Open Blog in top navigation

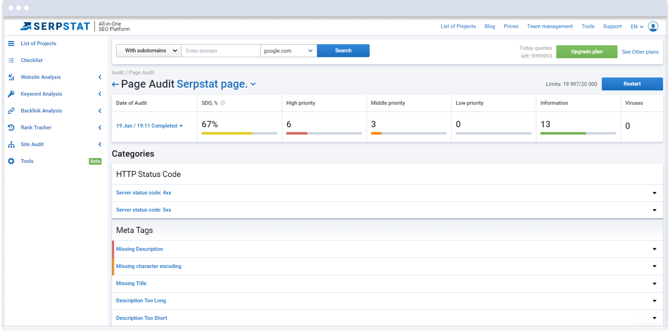click(x=490, y=27)
